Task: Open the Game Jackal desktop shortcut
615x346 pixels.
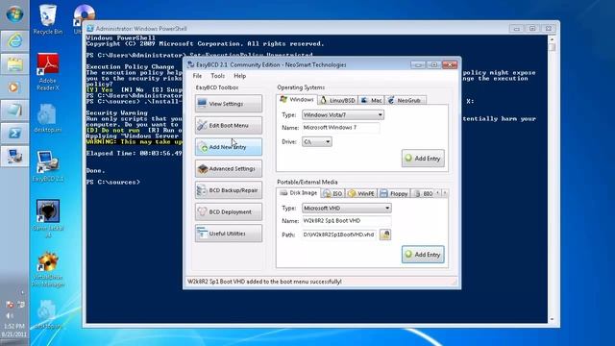Action: point(48,218)
